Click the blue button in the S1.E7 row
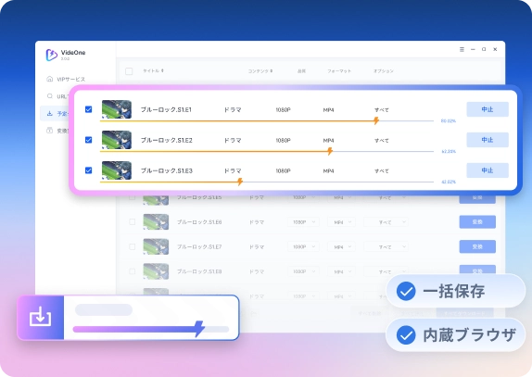This screenshot has height=377, width=532. tap(477, 246)
